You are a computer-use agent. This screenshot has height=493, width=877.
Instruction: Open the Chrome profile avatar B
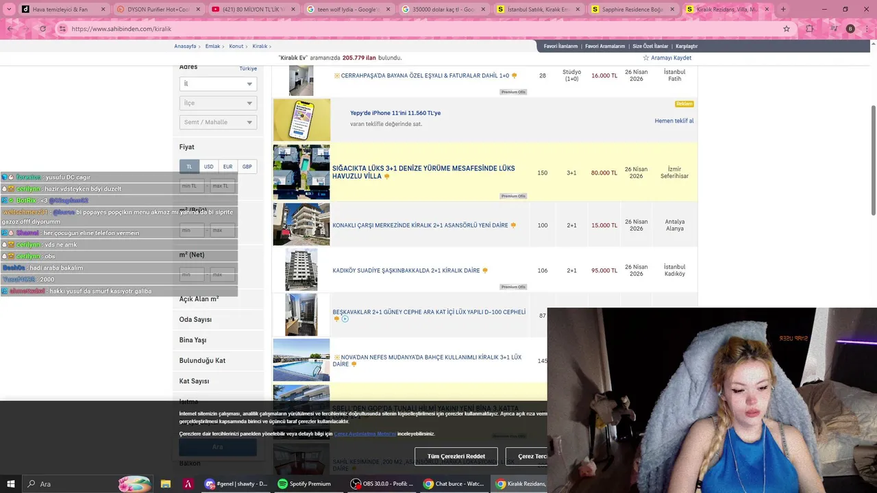pyautogui.click(x=850, y=29)
